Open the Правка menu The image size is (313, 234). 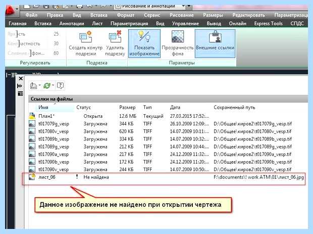click(x=55, y=15)
